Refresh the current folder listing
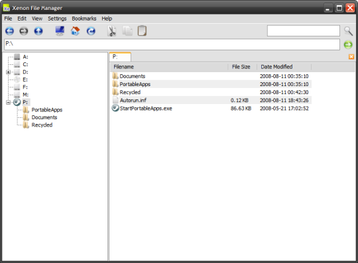This screenshot has width=358, height=263. coord(91,31)
